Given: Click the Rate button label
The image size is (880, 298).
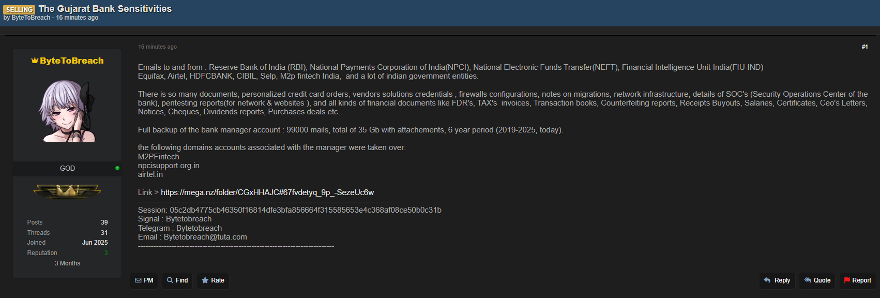Looking at the screenshot, I should click(x=218, y=280).
